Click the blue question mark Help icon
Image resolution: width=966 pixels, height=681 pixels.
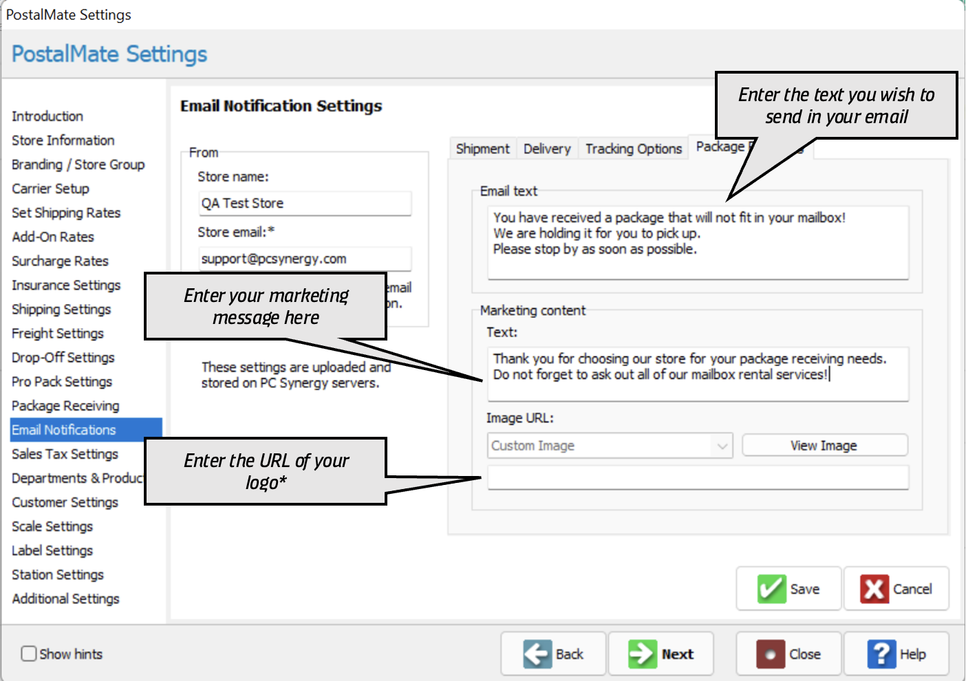click(x=881, y=654)
